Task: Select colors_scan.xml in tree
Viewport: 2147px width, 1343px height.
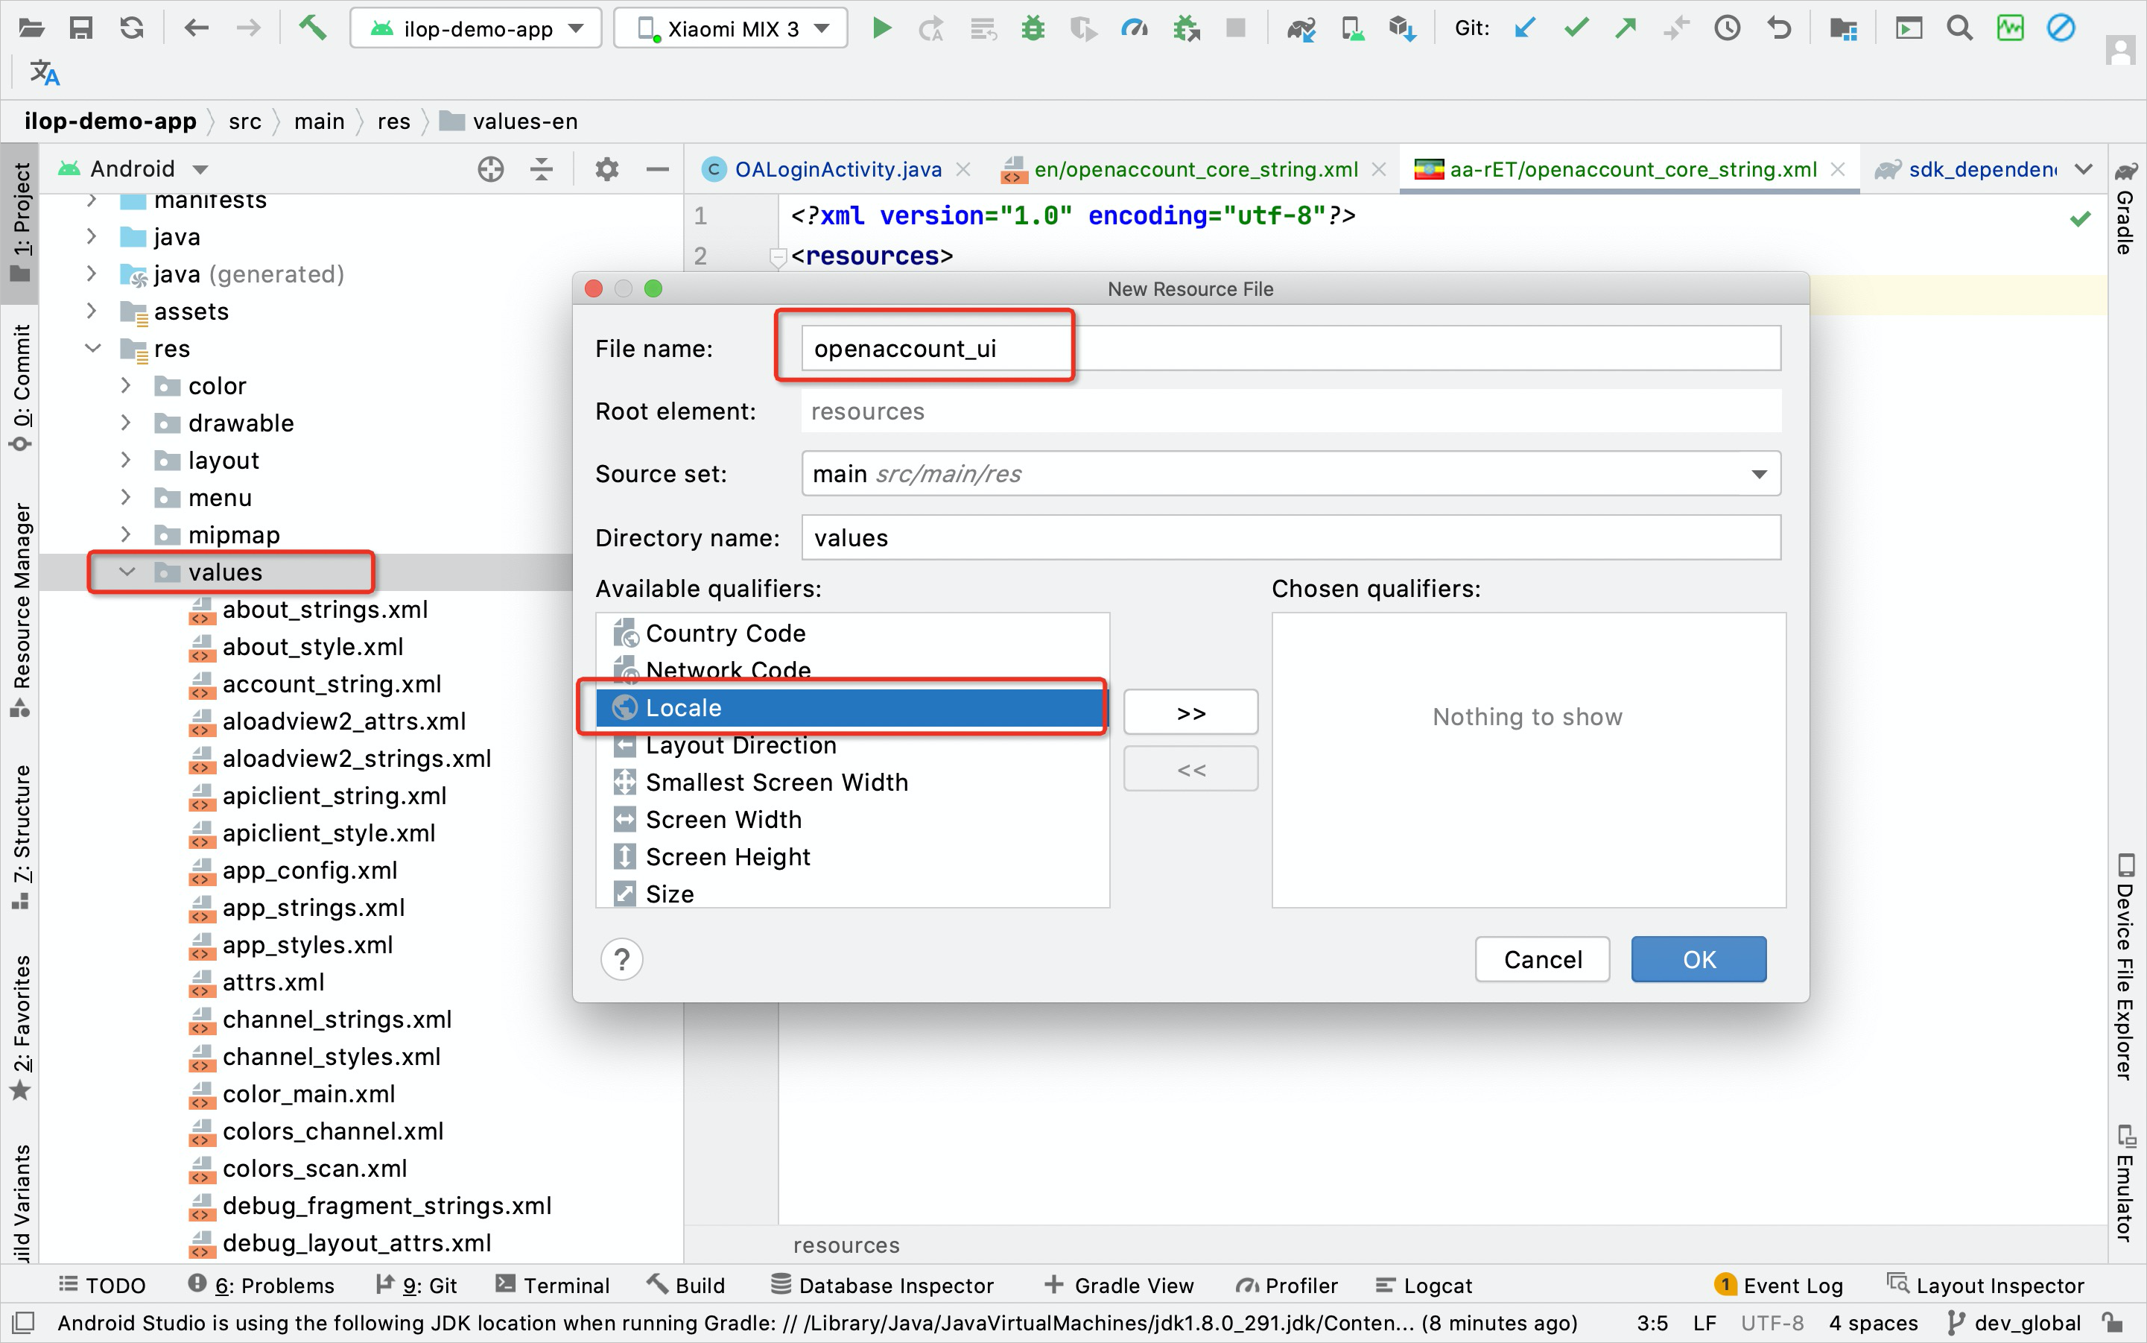Action: point(314,1169)
